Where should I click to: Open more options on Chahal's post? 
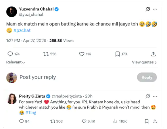click(155, 9)
